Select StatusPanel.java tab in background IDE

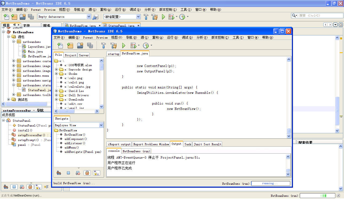[121, 26]
